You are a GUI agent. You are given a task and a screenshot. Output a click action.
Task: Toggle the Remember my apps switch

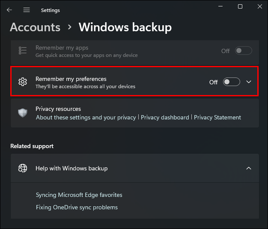[243, 51]
